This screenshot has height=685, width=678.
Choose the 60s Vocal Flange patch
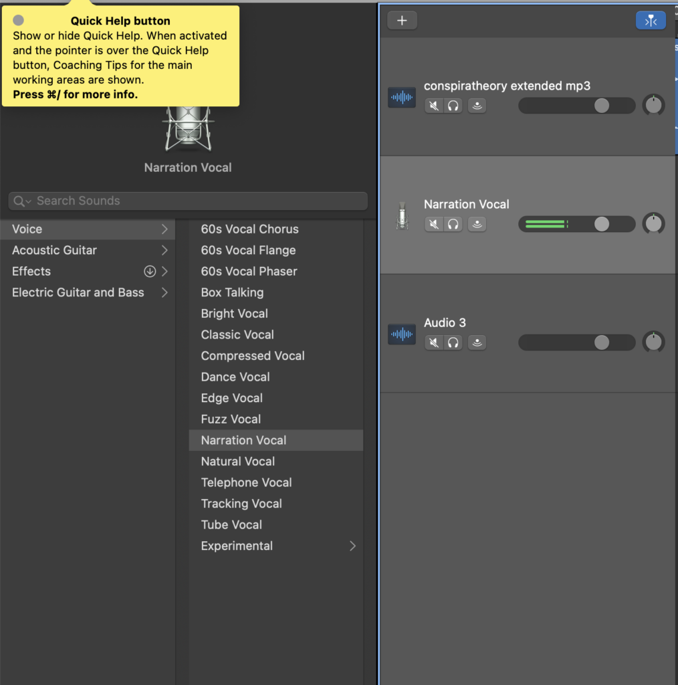pyautogui.click(x=276, y=250)
